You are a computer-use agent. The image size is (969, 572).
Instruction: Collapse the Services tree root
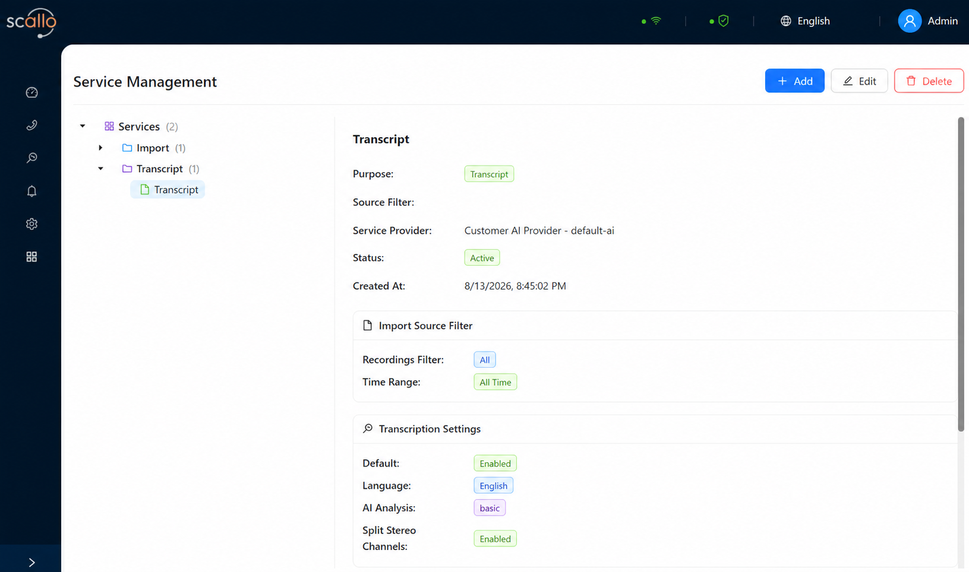83,126
